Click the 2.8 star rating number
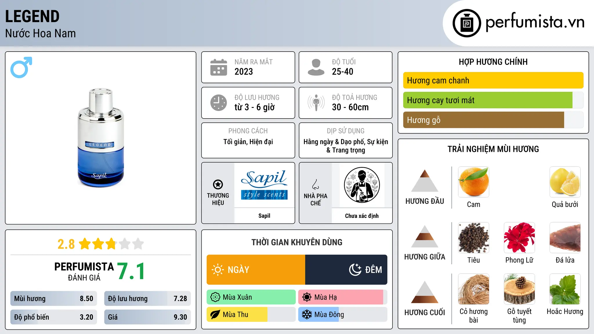594x334 pixels. pos(66,244)
